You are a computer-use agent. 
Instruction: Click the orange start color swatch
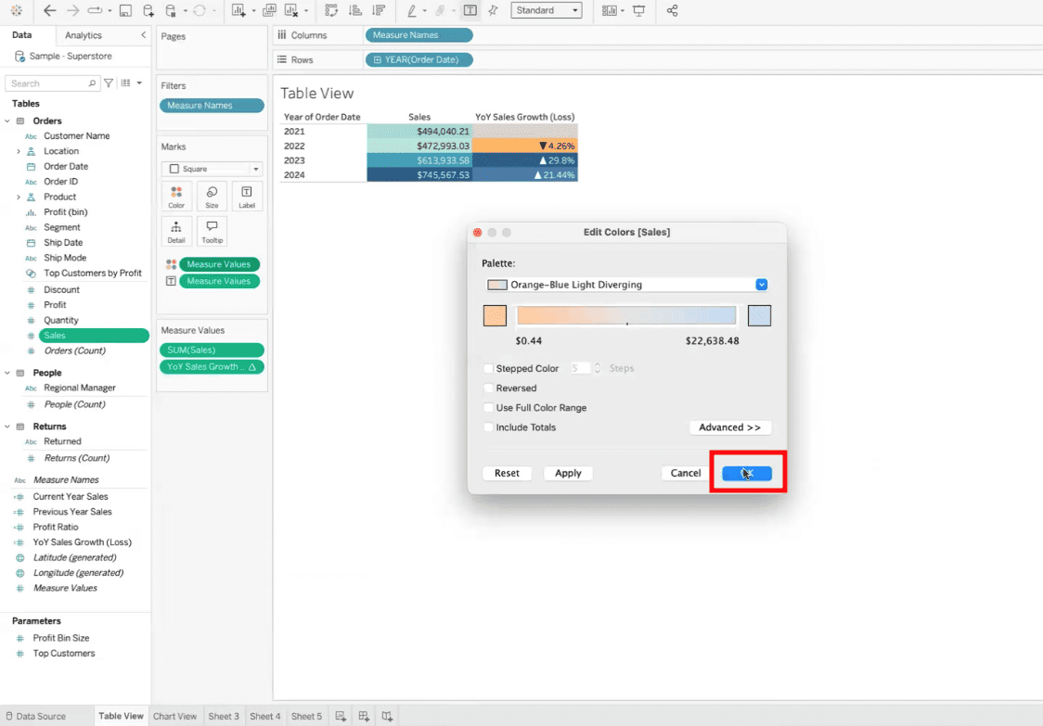(x=495, y=315)
